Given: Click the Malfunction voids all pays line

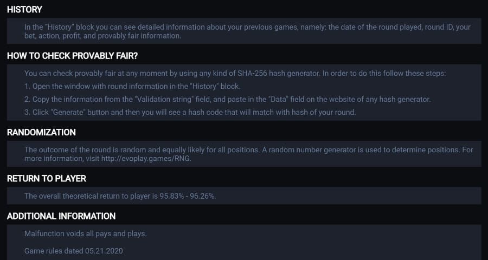Looking at the screenshot, I should point(85,233).
